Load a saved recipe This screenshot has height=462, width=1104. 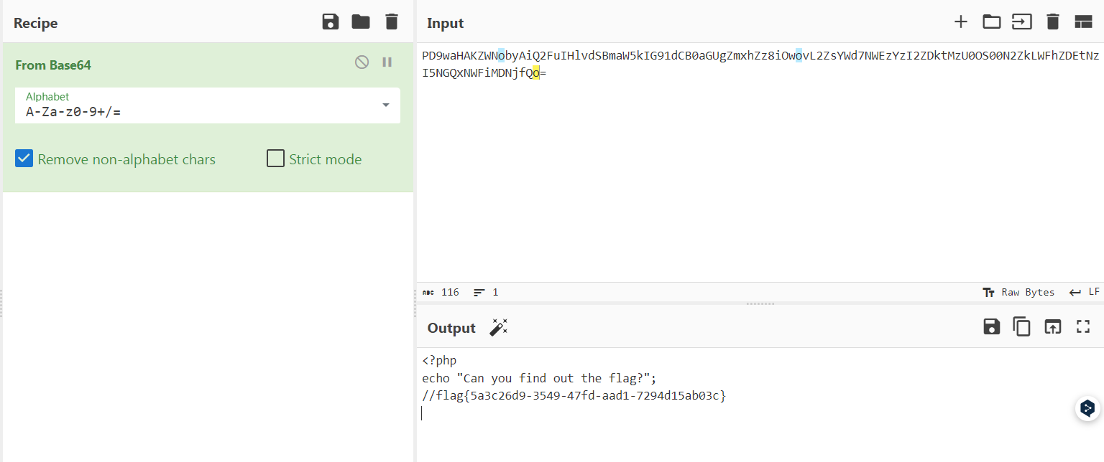[x=361, y=22]
